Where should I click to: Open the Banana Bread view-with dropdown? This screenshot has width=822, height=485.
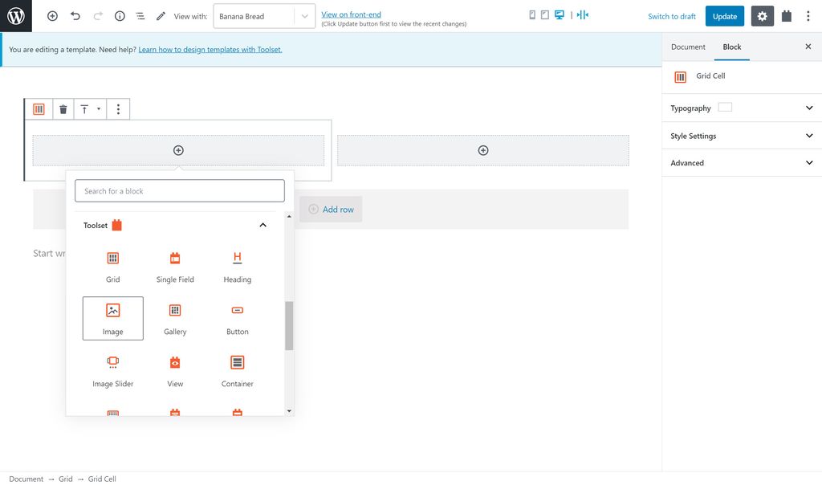264,16
